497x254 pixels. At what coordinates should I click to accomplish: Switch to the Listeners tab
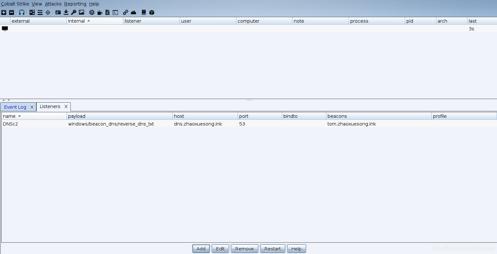point(50,106)
